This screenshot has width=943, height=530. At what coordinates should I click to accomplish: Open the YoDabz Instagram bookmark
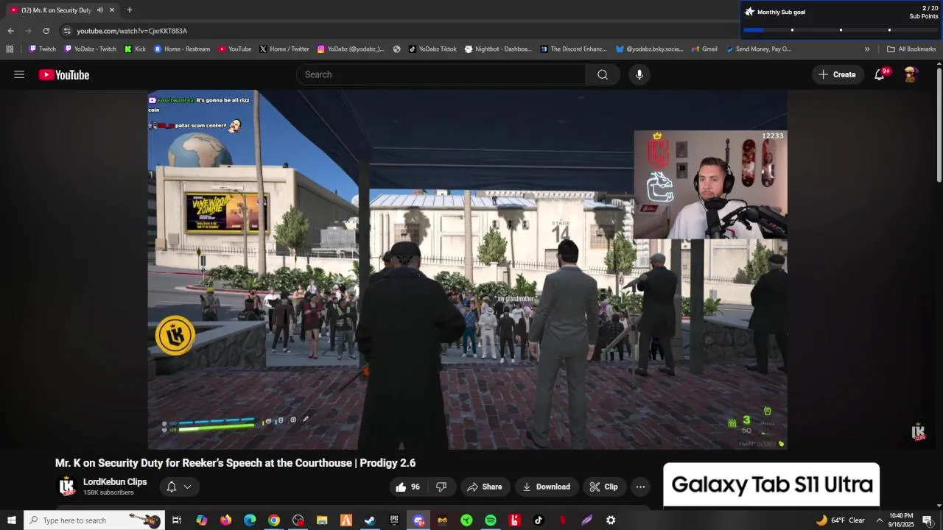[351, 49]
